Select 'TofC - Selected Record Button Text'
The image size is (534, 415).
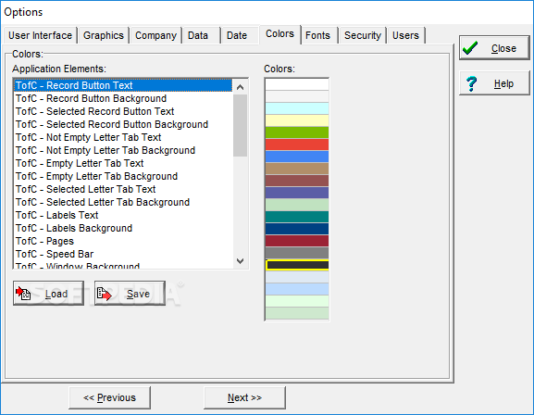123,111
